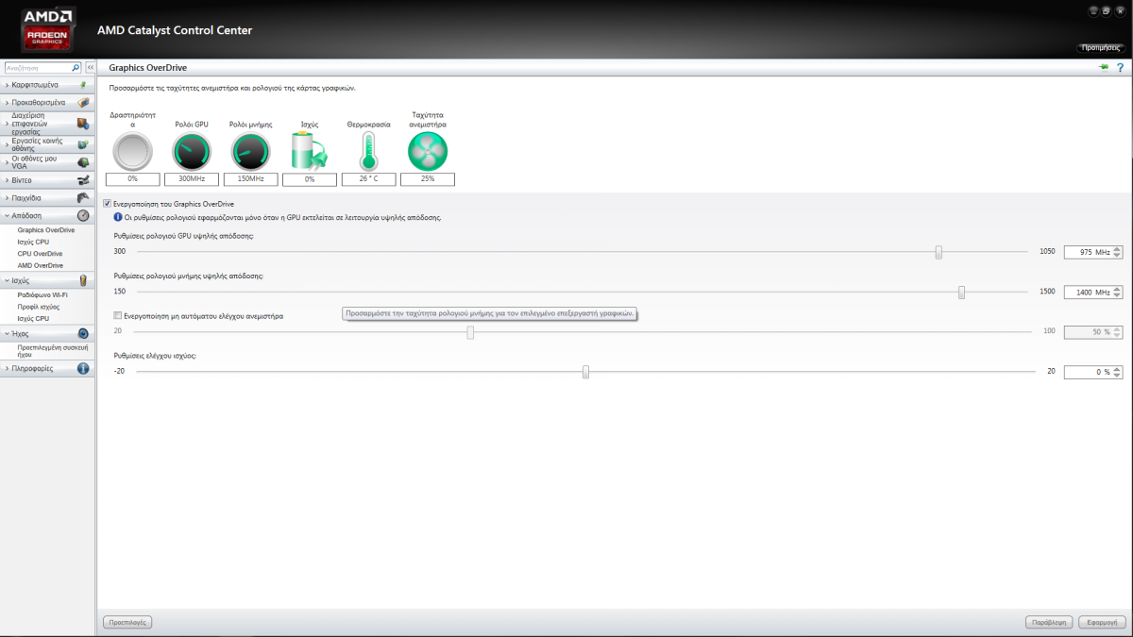The height and width of the screenshot is (637, 1133).
Task: Click the memory clock gauge icon
Action: [250, 151]
